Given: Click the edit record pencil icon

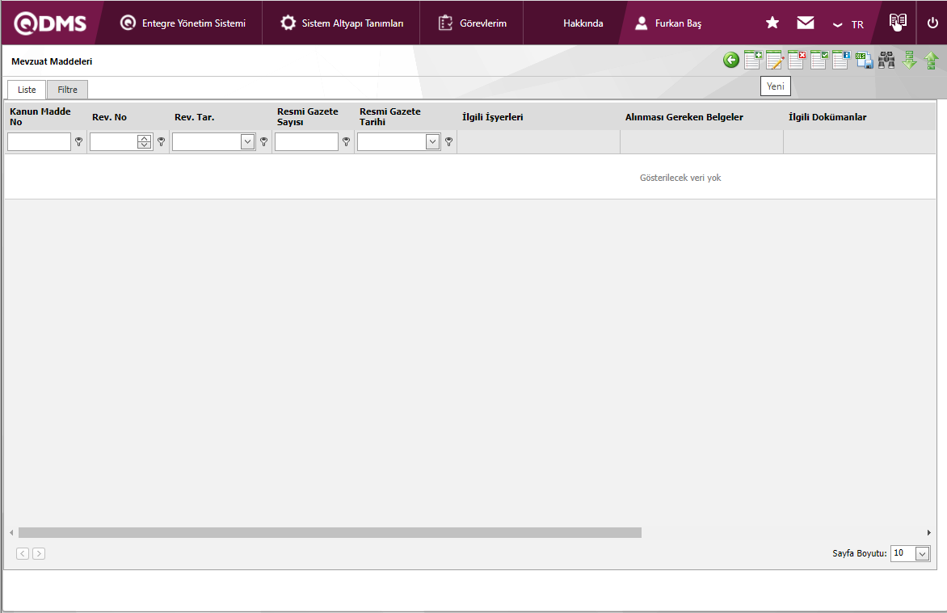Looking at the screenshot, I should [x=775, y=60].
